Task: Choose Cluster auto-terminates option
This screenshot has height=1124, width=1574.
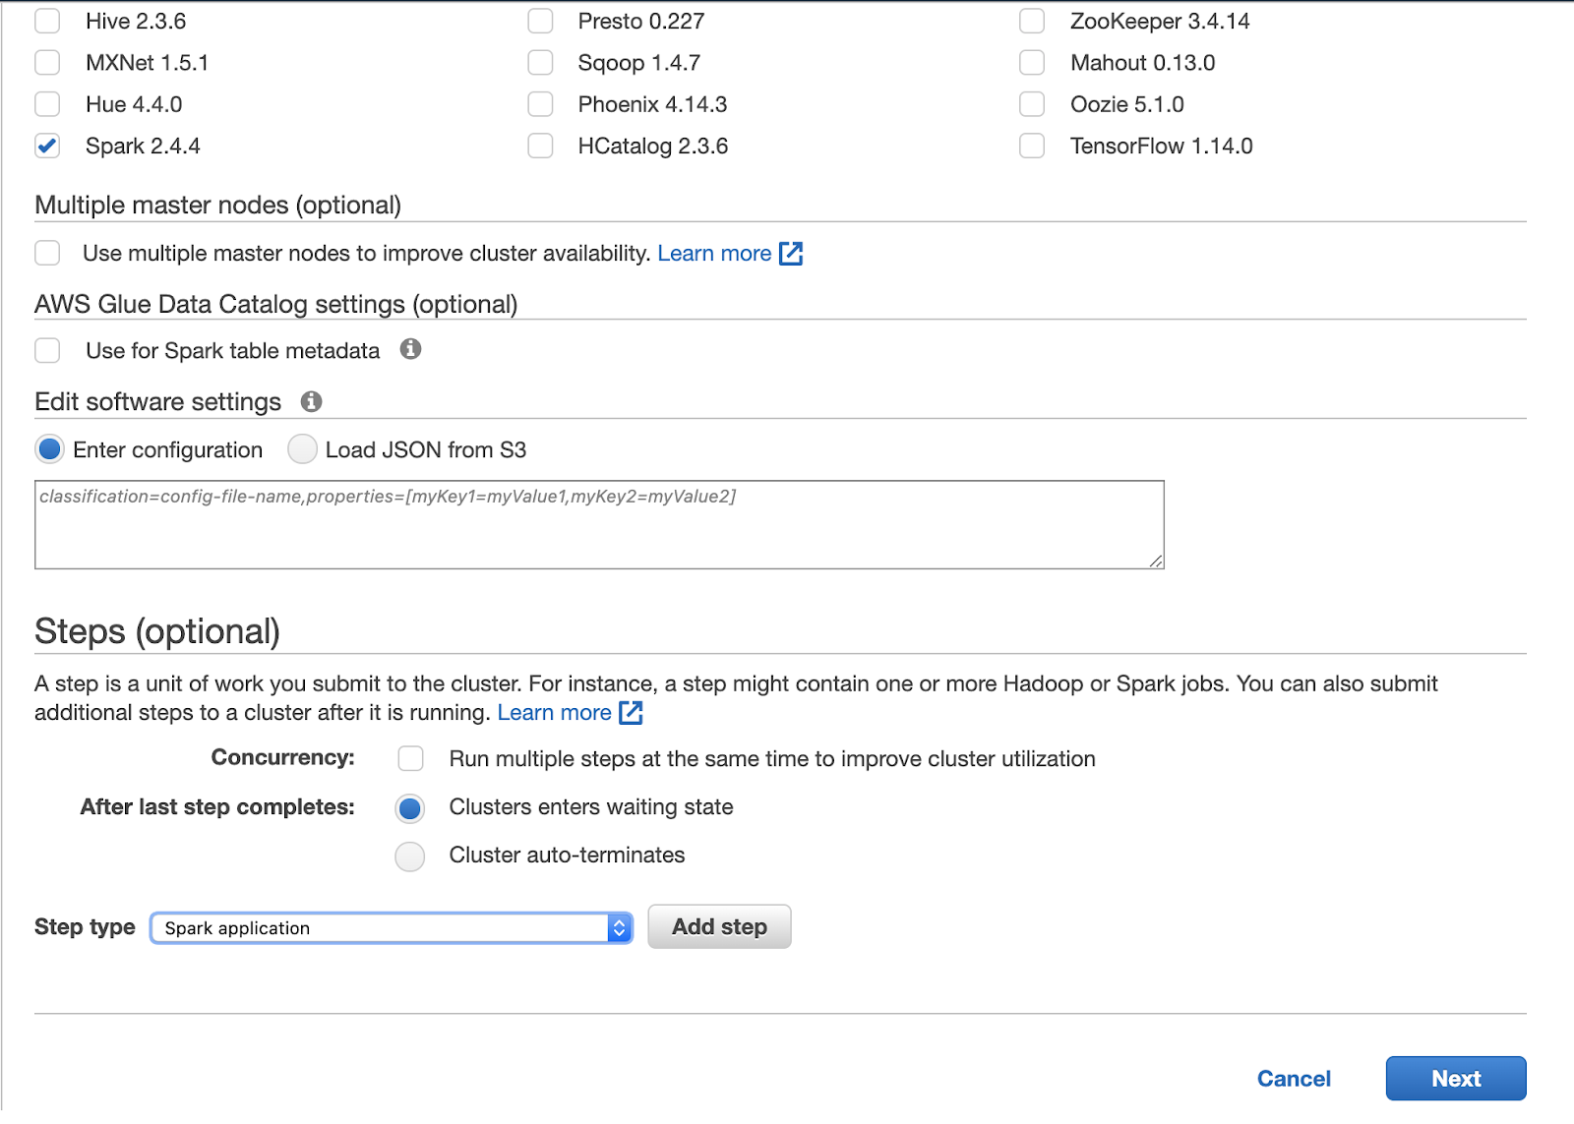Action: pos(410,856)
